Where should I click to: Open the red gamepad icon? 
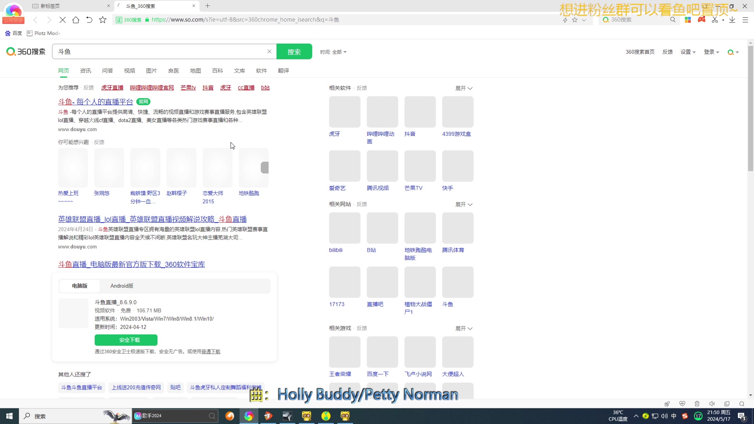click(701, 20)
